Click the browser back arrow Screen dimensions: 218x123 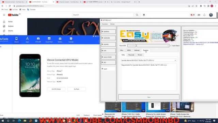[2, 6]
